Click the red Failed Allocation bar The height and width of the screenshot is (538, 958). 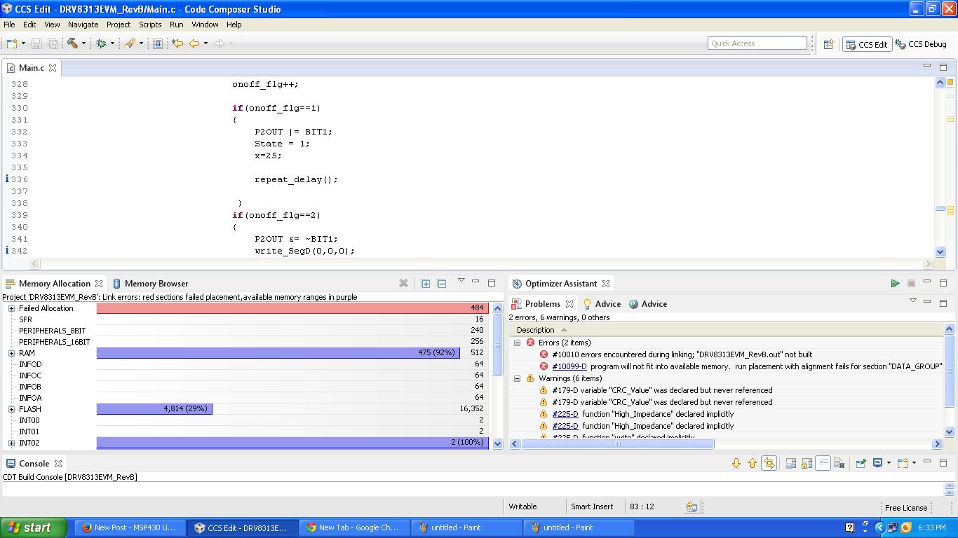coord(292,308)
